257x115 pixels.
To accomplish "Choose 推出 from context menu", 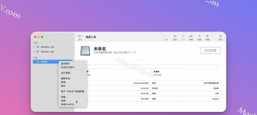I will pos(63,86).
